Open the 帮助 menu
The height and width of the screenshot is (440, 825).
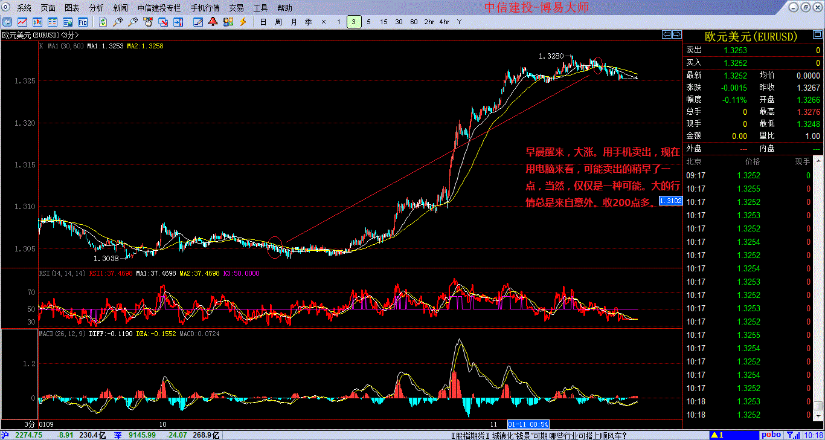(x=284, y=8)
